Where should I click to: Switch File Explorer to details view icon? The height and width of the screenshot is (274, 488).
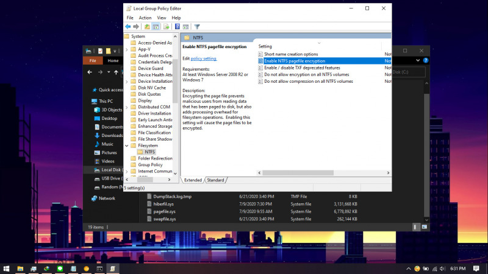click(x=415, y=227)
